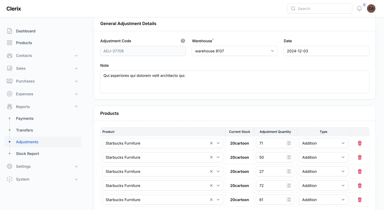The width and height of the screenshot is (384, 210).
Task: Click the Settings gear icon
Action: [x=10, y=166]
